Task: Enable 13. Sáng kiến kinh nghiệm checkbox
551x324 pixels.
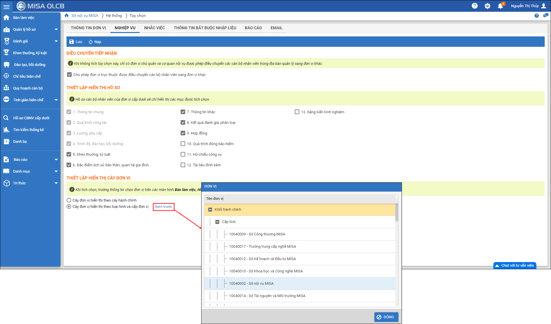Action: [x=297, y=112]
